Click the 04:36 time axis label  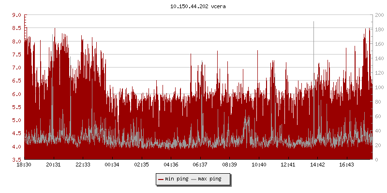tap(171, 165)
